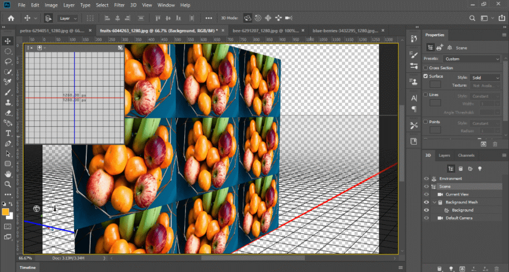Select the Path Selection tool
This screenshot has width=509, height=272.
pos(8,154)
